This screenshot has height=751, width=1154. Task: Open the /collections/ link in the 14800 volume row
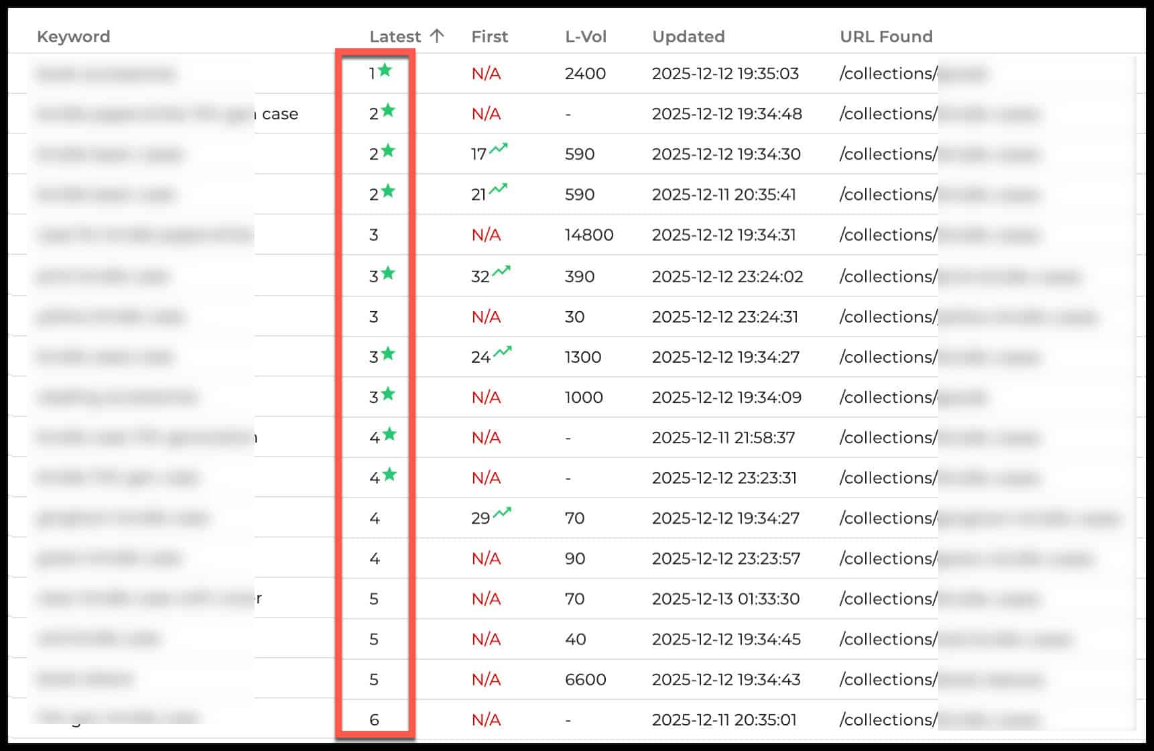pyautogui.click(x=887, y=235)
